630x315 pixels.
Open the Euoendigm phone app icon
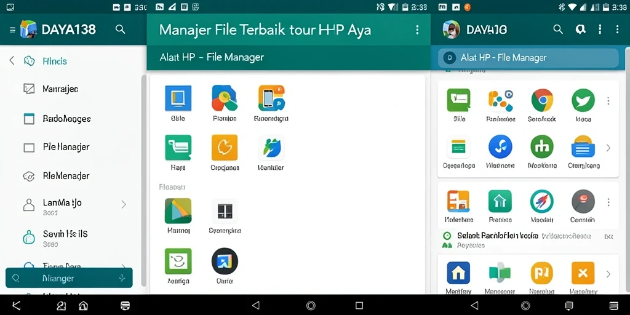[271, 98]
